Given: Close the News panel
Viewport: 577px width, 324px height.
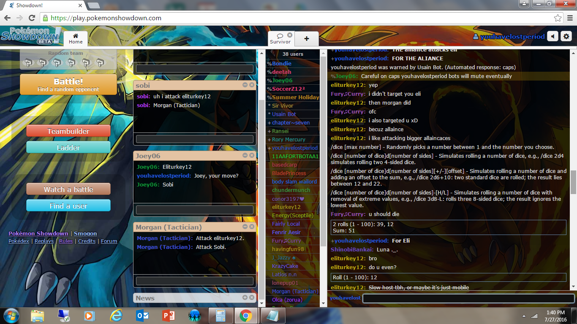Looking at the screenshot, I should click(252, 298).
